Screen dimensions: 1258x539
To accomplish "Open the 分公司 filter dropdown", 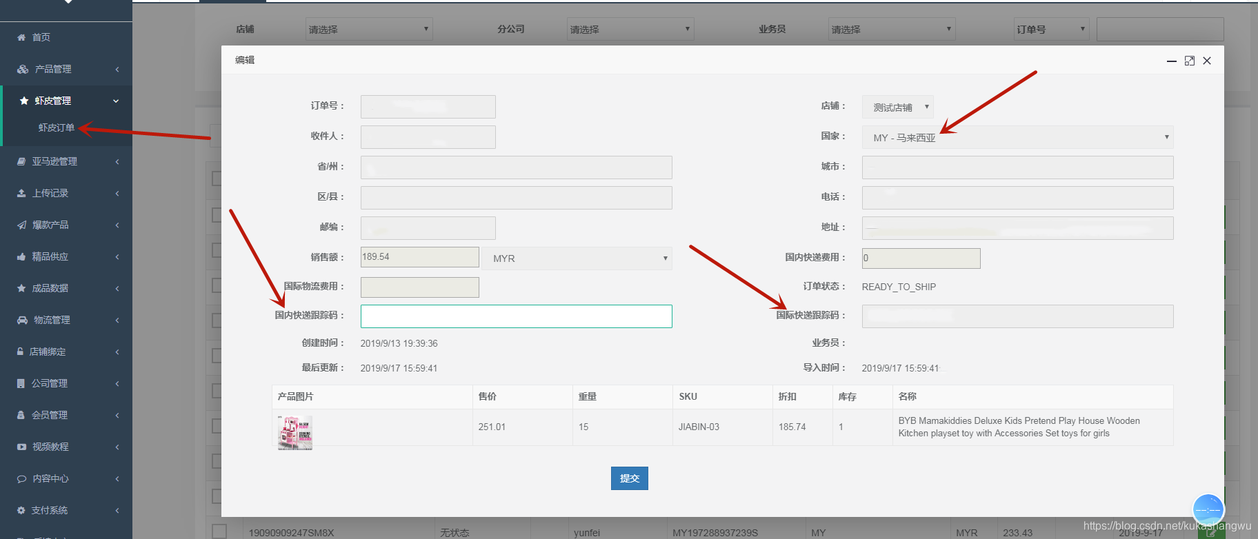I will pyautogui.click(x=630, y=29).
